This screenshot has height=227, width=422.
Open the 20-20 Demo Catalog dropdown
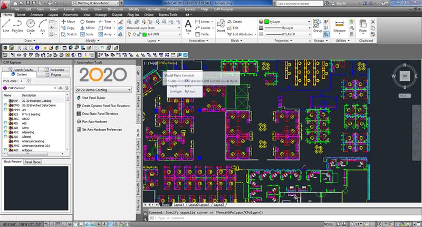point(103,90)
